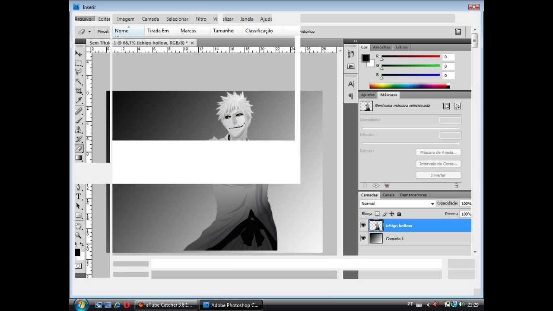Select the Rectangle shape tool

pyautogui.click(x=79, y=216)
